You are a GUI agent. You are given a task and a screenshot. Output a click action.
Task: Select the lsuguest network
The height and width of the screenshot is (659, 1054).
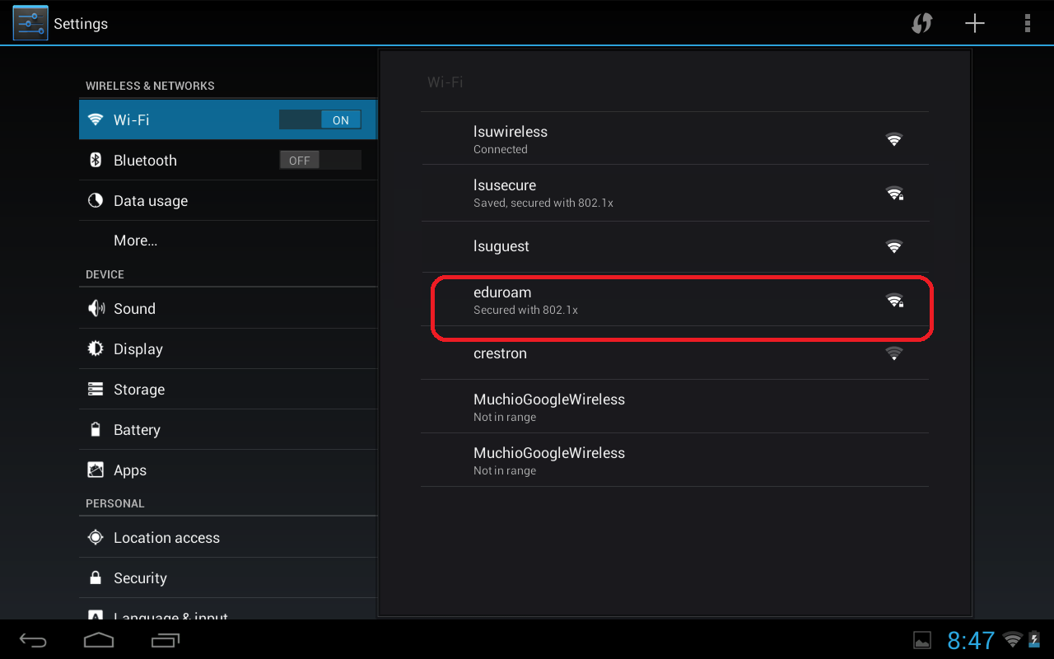click(x=674, y=246)
